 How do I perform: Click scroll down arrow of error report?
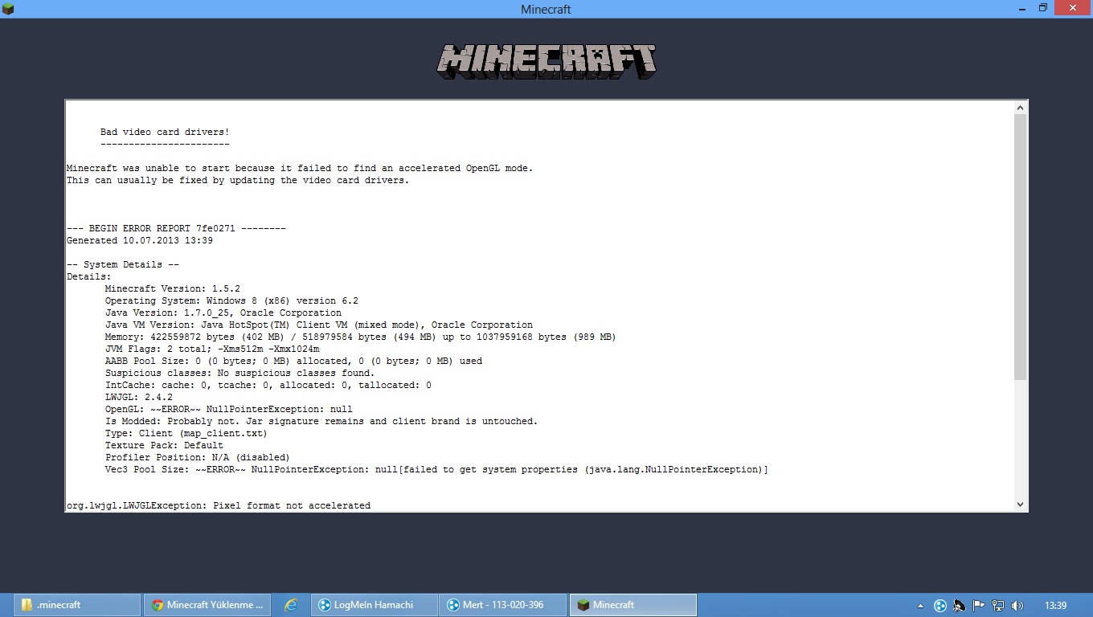pyautogui.click(x=1021, y=505)
